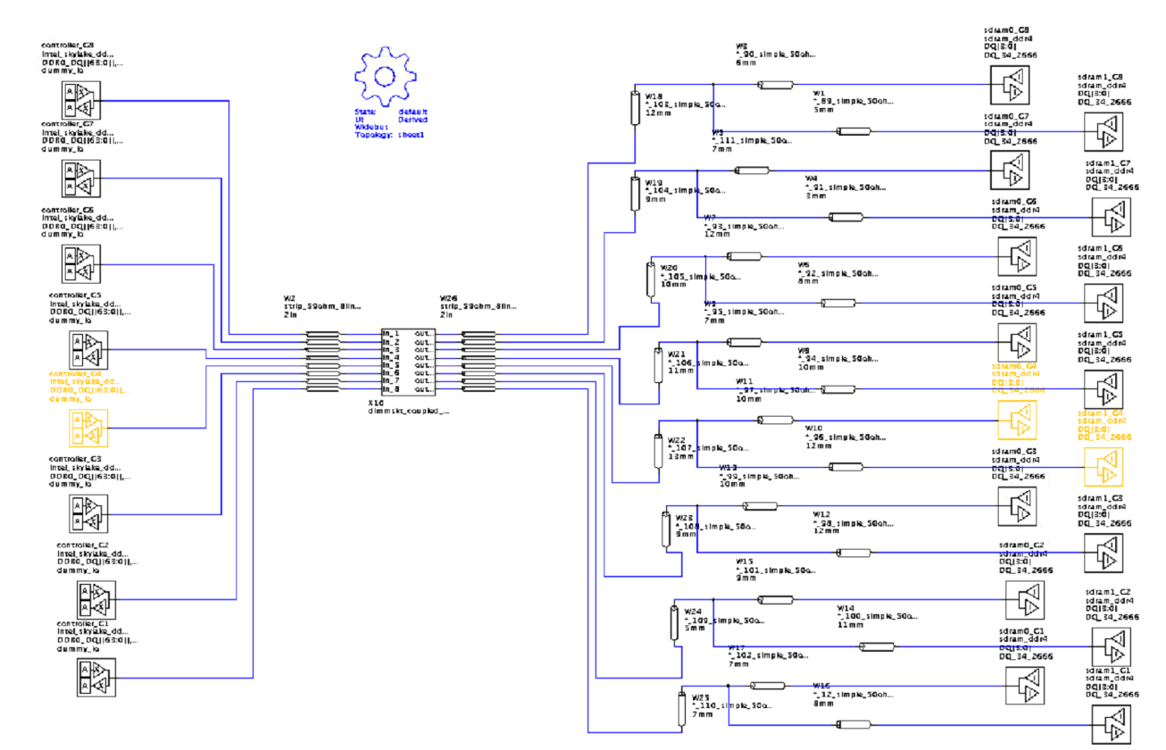
Task: Click the W18 12mm transmission line
Action: [x=636, y=109]
